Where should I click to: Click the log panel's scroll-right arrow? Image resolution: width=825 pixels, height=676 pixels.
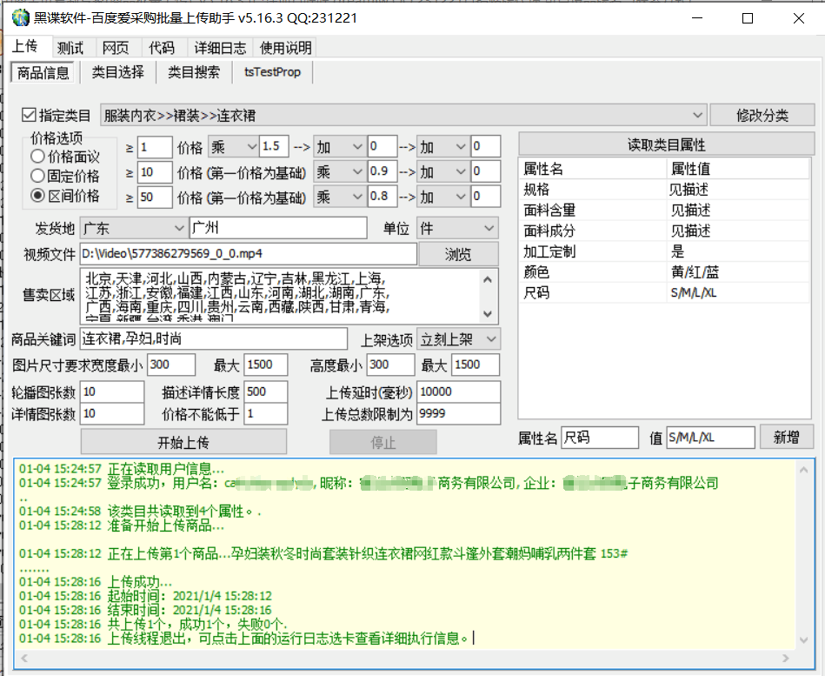[786, 658]
